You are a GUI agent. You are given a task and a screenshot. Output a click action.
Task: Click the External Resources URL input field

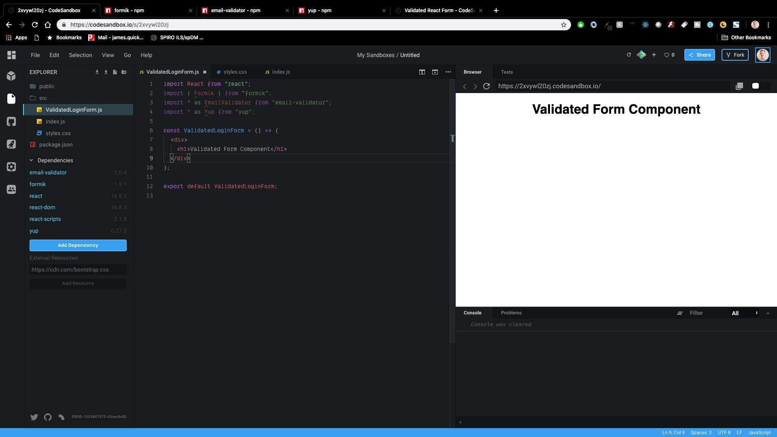(78, 269)
